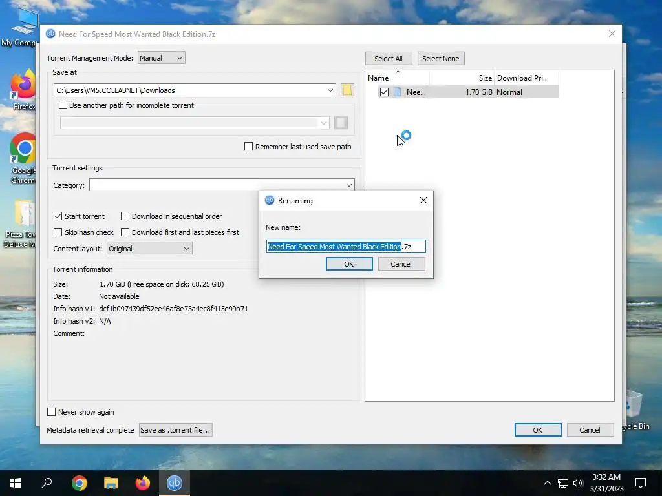Open the volume tray icon

[578, 483]
